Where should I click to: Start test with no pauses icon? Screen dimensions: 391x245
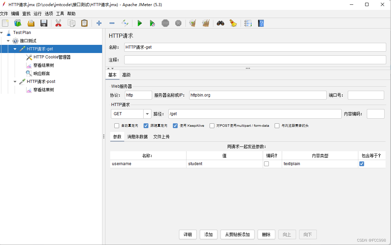coord(152,23)
